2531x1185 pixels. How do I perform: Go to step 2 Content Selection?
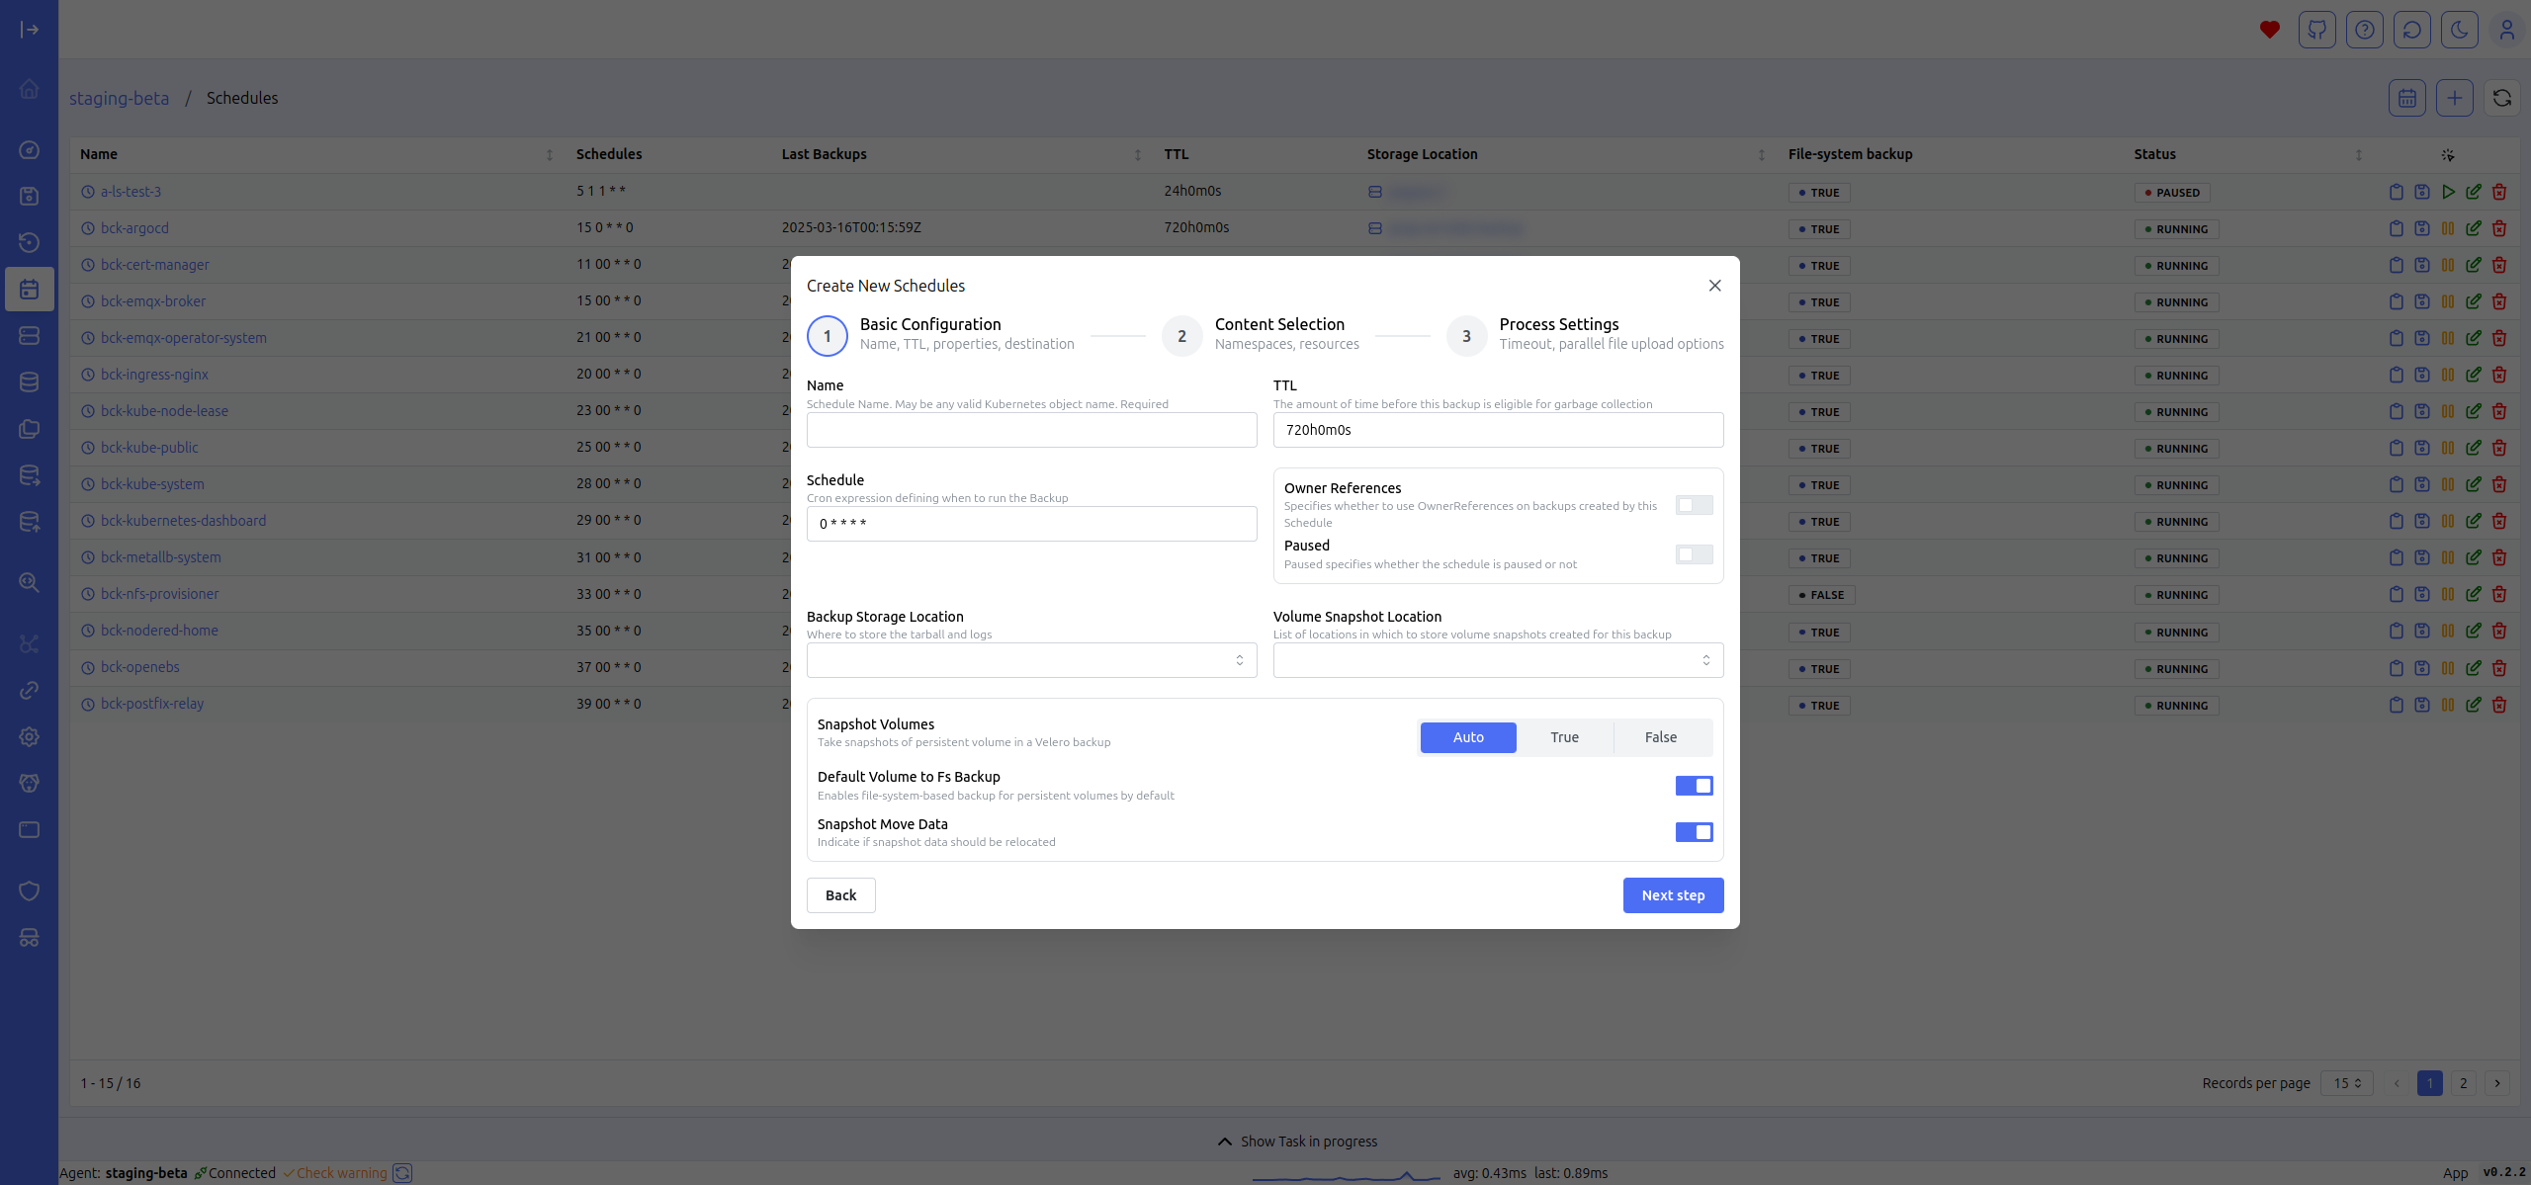[x=1262, y=336]
